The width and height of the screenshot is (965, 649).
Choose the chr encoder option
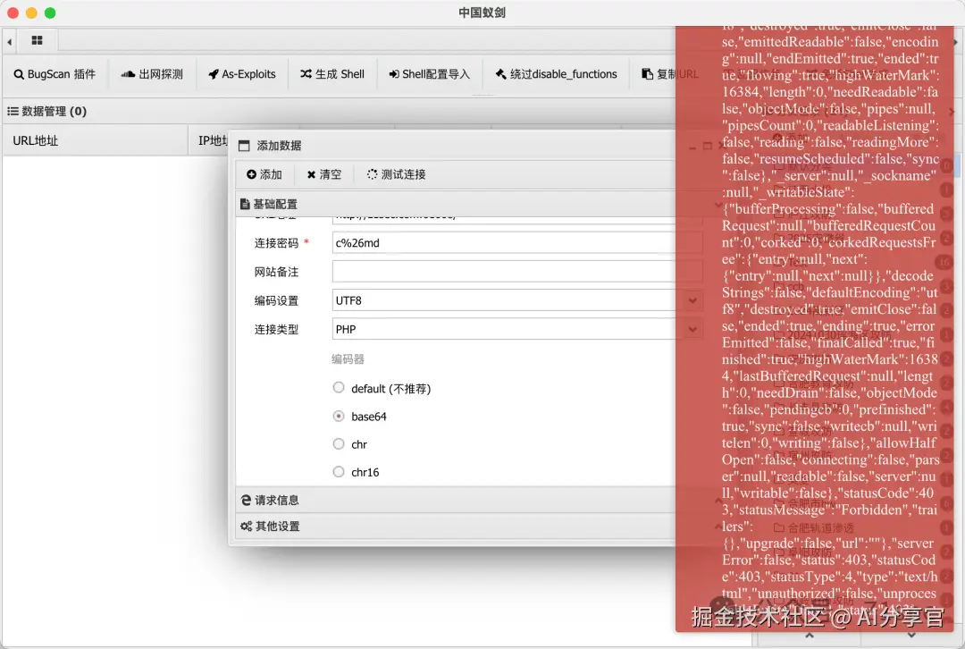[x=339, y=444]
